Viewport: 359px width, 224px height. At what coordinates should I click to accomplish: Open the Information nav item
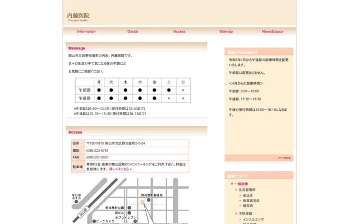coord(86,31)
